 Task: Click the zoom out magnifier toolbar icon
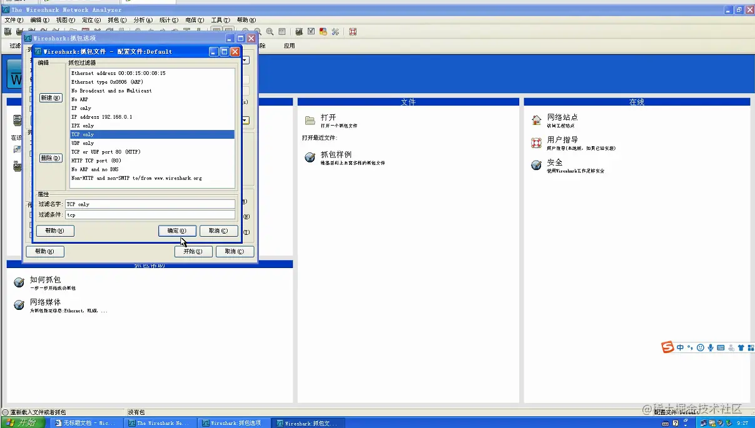[x=258, y=31]
